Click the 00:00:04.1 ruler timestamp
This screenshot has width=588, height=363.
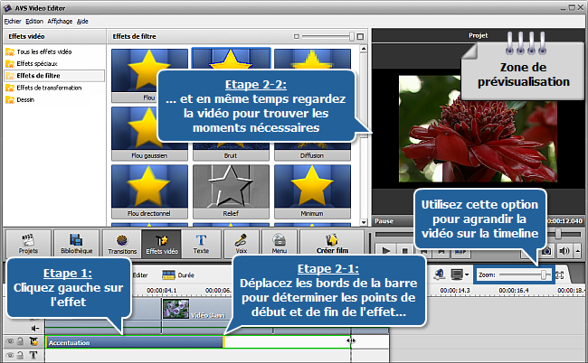coord(161,290)
